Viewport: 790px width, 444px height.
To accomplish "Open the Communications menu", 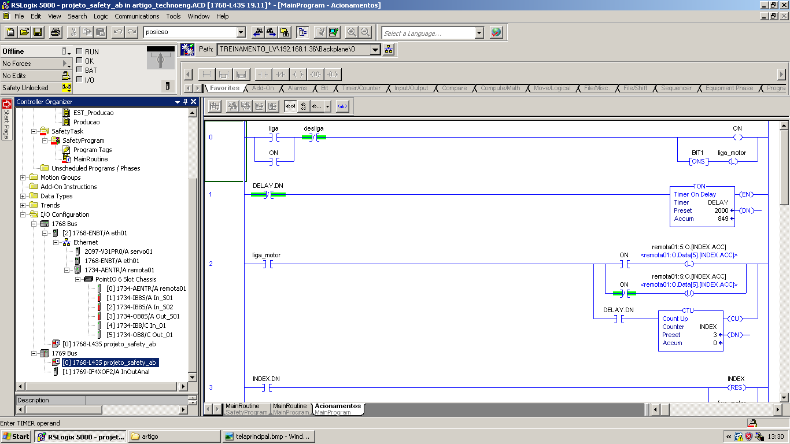I will click(137, 16).
